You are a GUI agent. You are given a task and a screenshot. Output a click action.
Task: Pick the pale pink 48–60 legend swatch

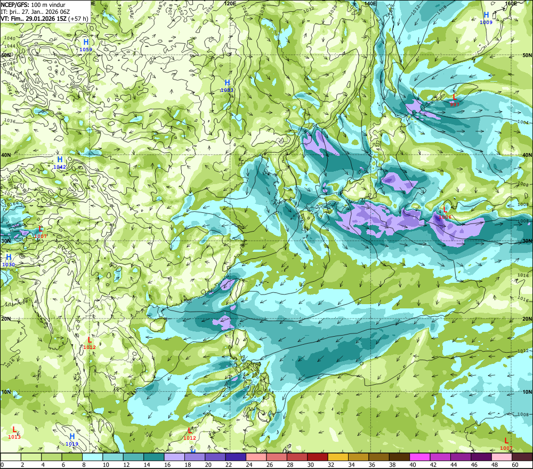502,457
